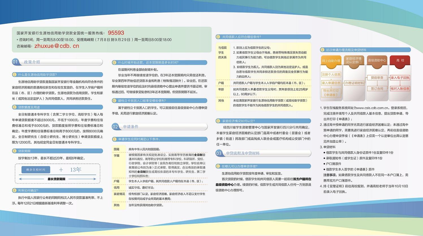Click the 01 badge beside 政策介绍
423x236 pixels.
coord(15,62)
